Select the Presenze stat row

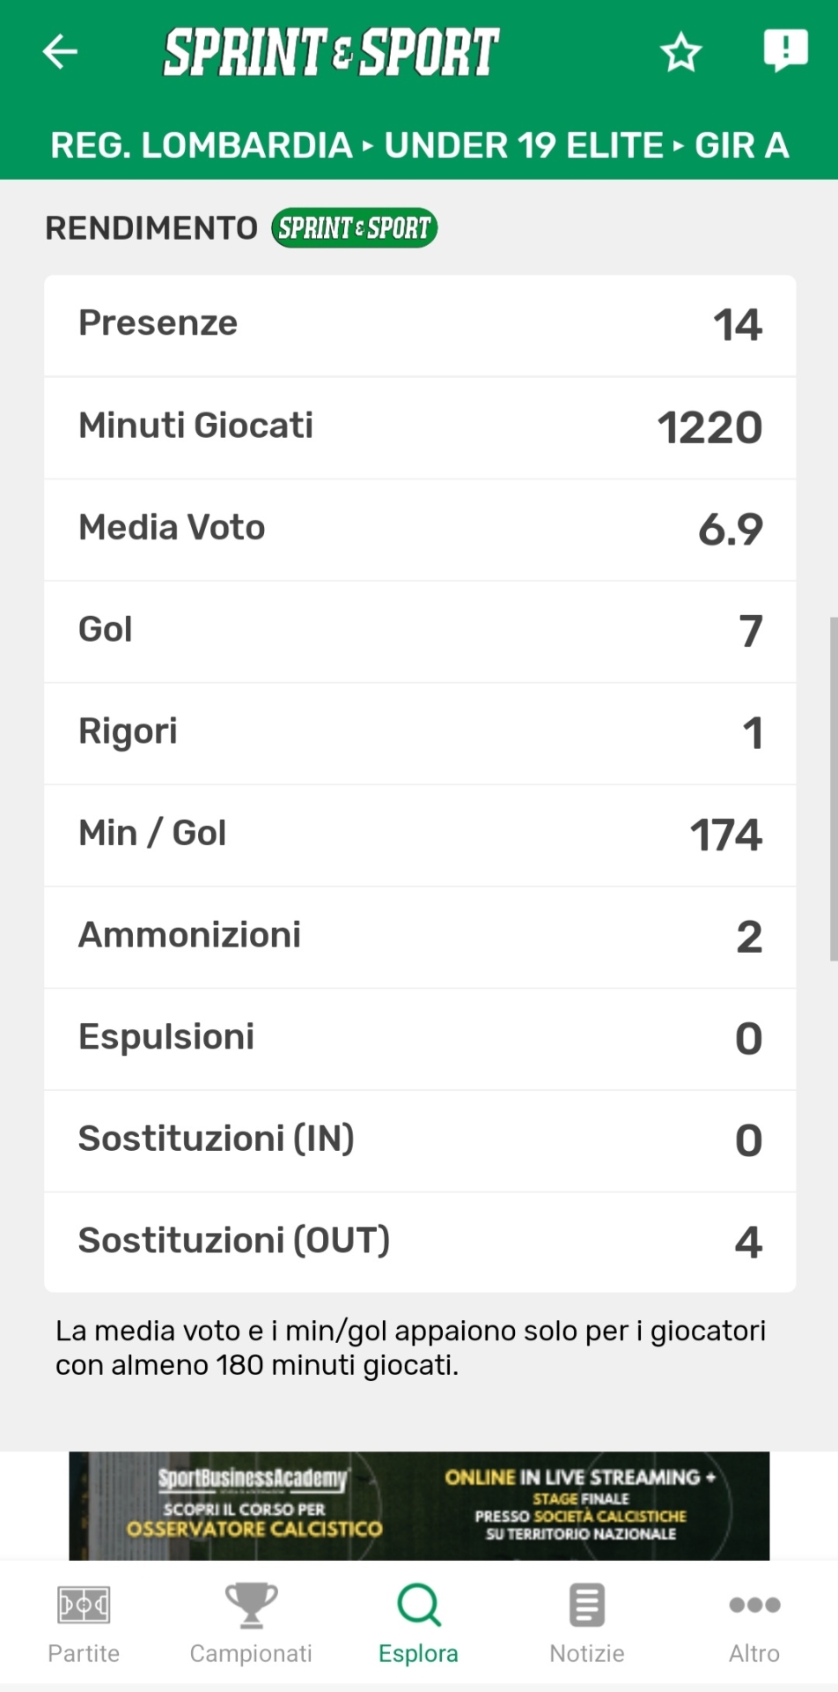pyautogui.click(x=420, y=325)
